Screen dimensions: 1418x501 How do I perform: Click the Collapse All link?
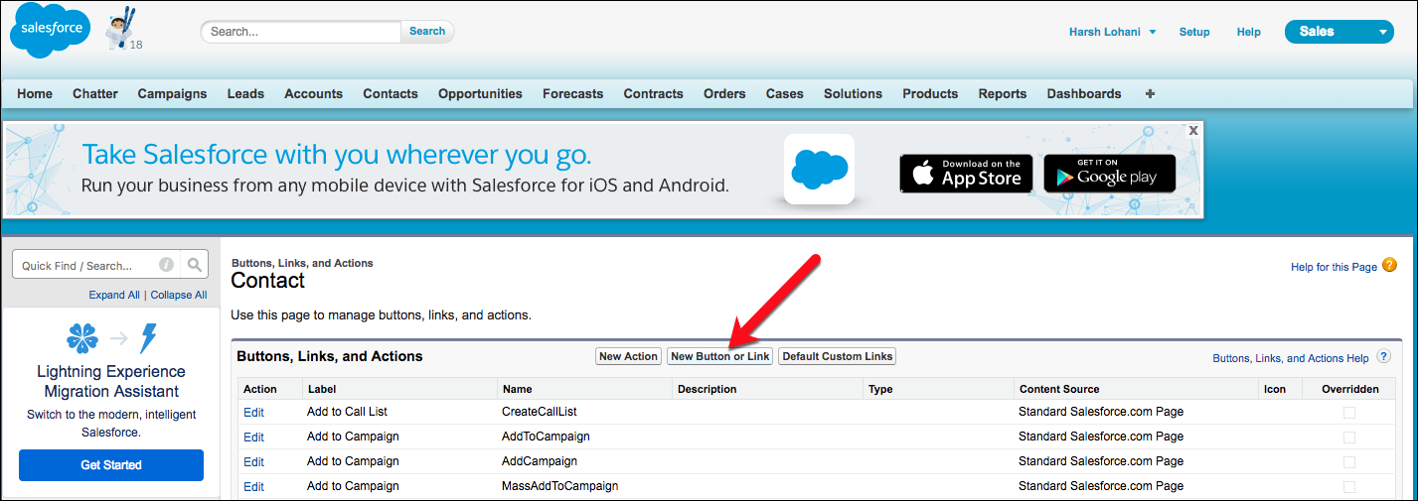click(179, 295)
